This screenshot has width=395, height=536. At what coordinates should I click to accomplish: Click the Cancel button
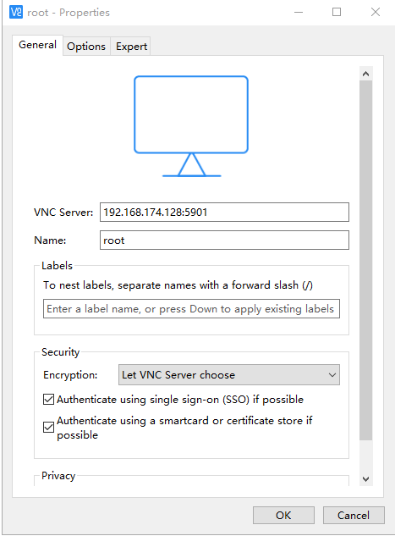pyautogui.click(x=354, y=515)
